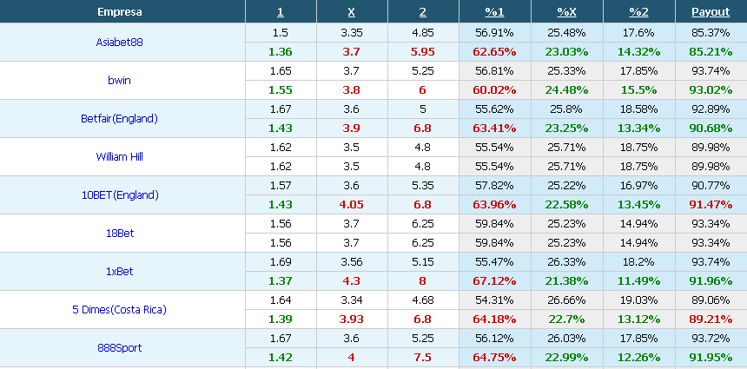747x369 pixels.
Task: Click Asiabet88's green 1.36 odds cell
Action: coord(280,51)
